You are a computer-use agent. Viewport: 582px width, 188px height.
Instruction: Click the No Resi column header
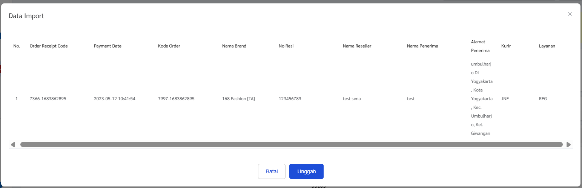point(286,46)
